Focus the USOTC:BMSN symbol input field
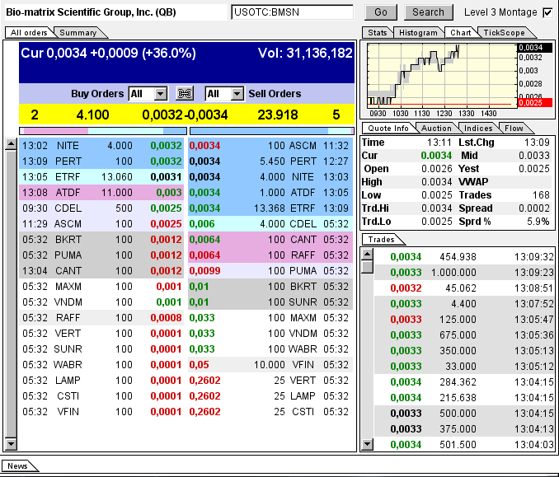 click(x=293, y=12)
